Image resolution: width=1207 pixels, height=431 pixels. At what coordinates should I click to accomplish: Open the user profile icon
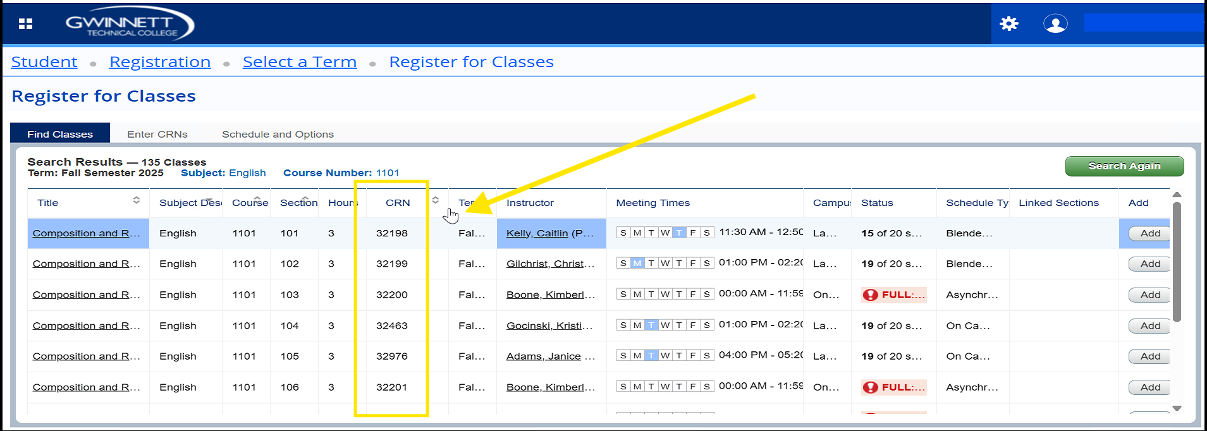coord(1055,24)
